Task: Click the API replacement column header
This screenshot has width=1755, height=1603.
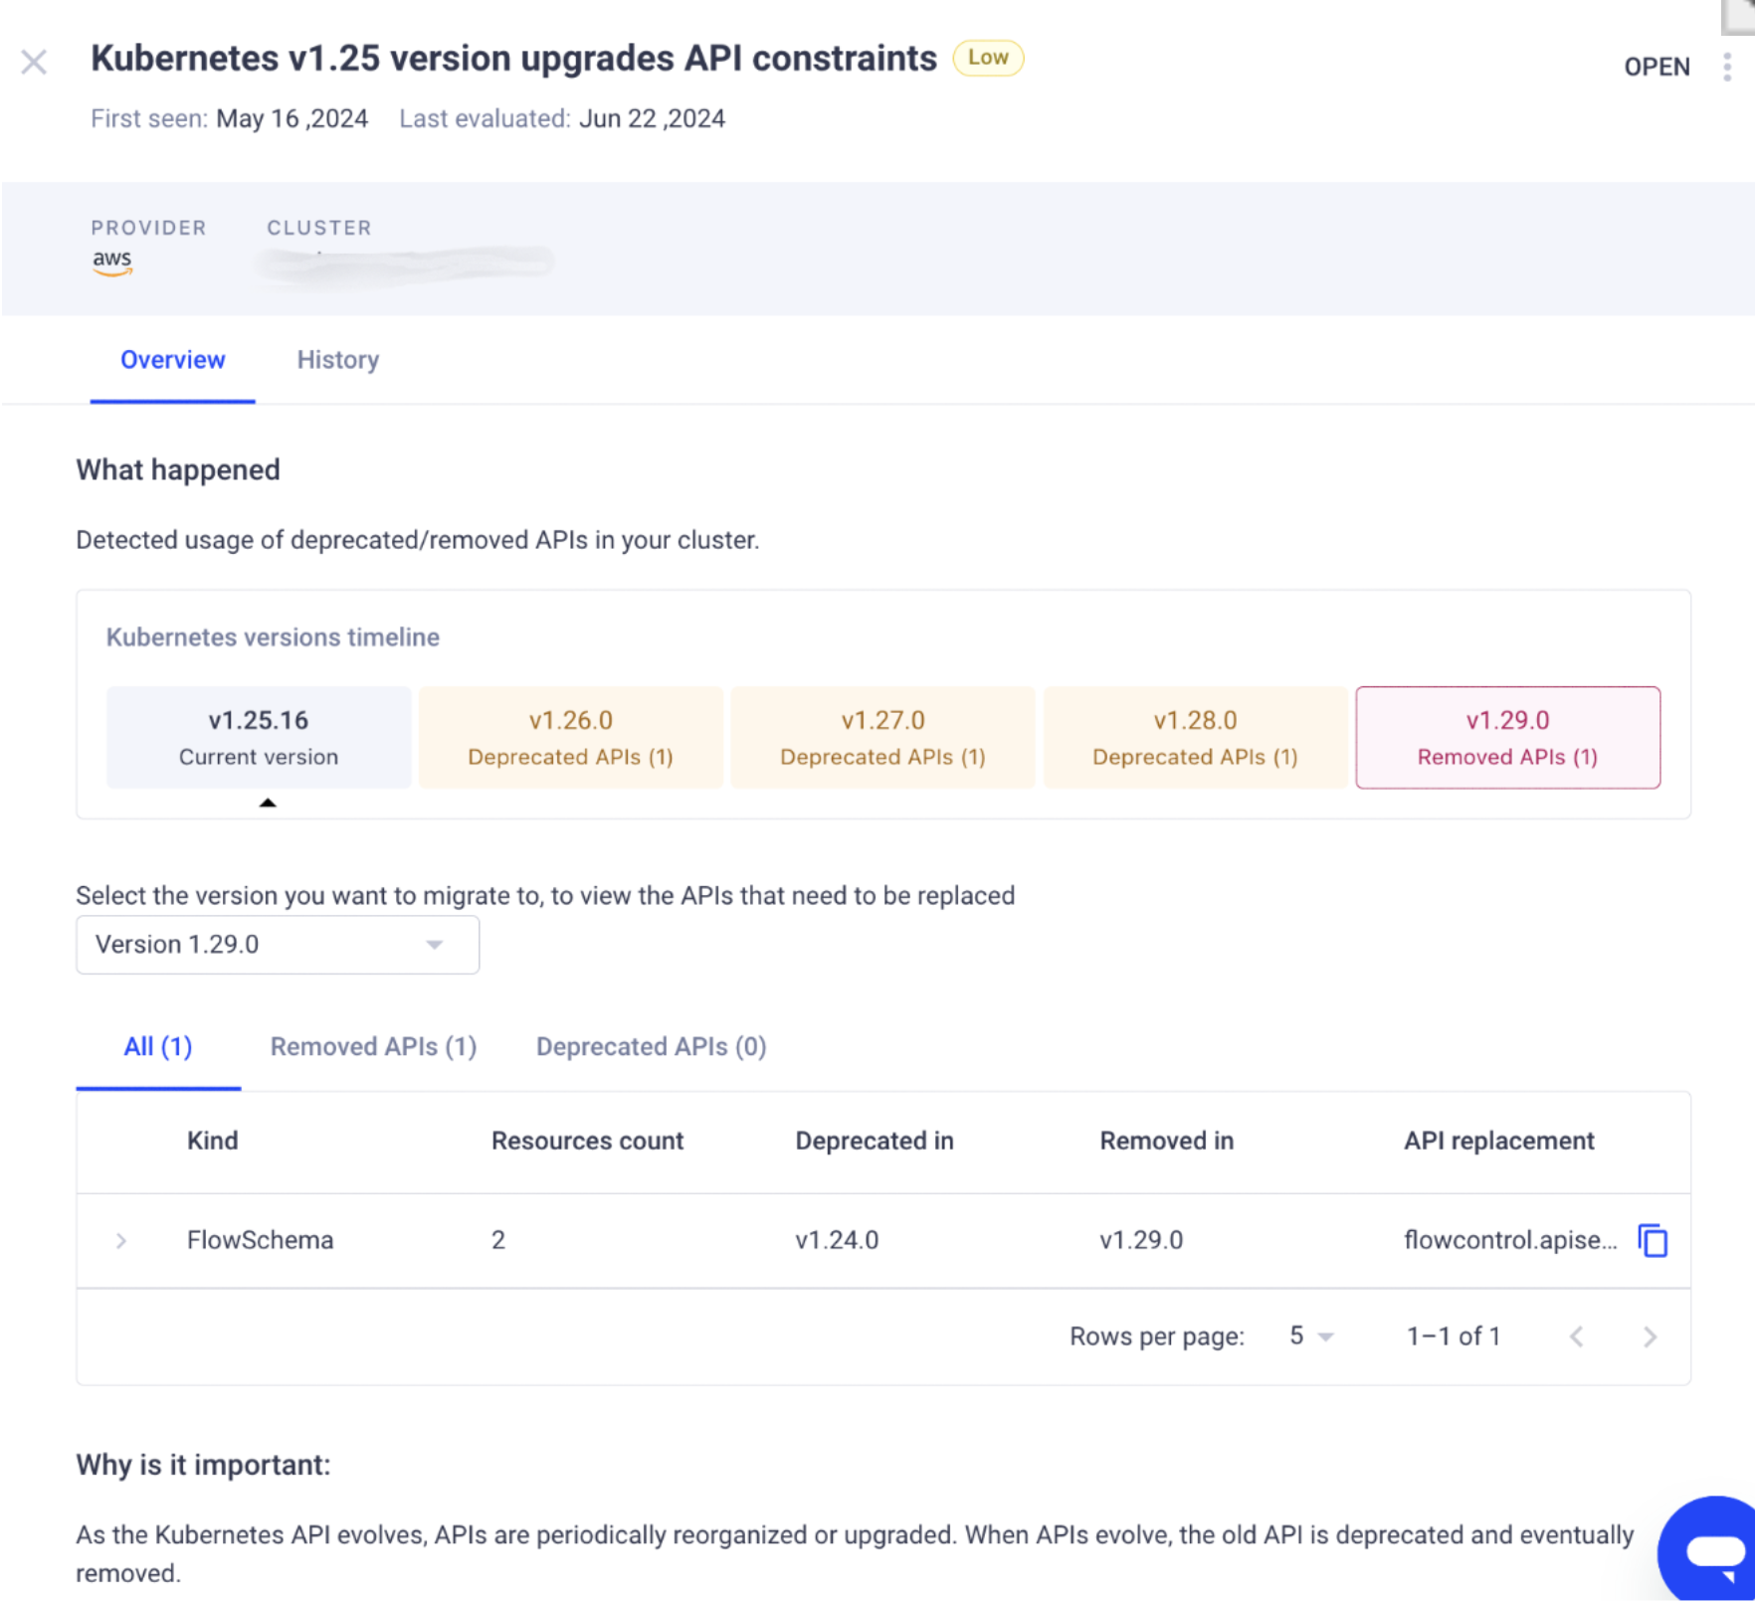Action: point(1498,1141)
